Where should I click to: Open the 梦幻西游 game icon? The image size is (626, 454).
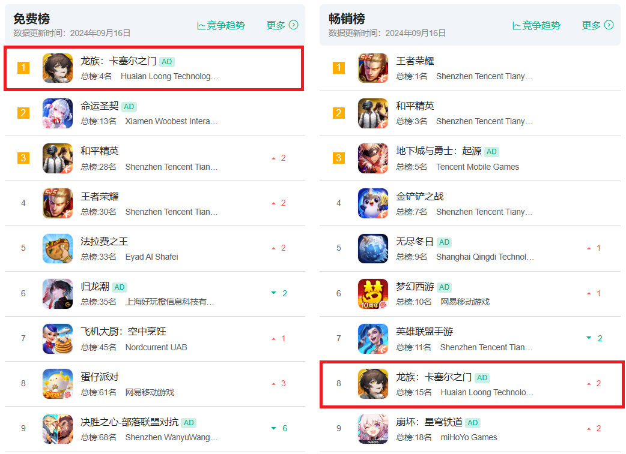click(x=373, y=294)
